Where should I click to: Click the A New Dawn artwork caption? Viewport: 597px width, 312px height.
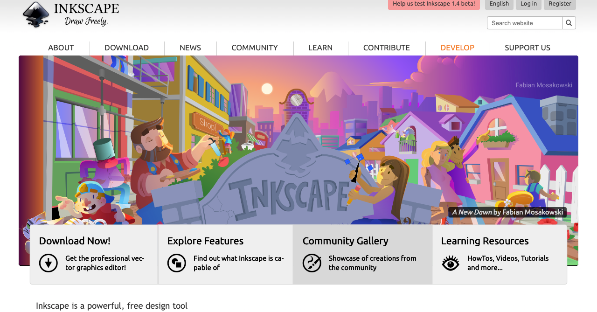coord(507,212)
